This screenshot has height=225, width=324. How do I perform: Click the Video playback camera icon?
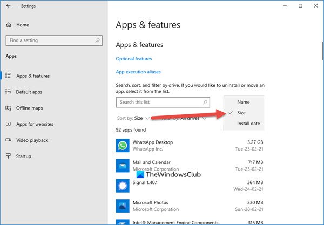click(9, 140)
